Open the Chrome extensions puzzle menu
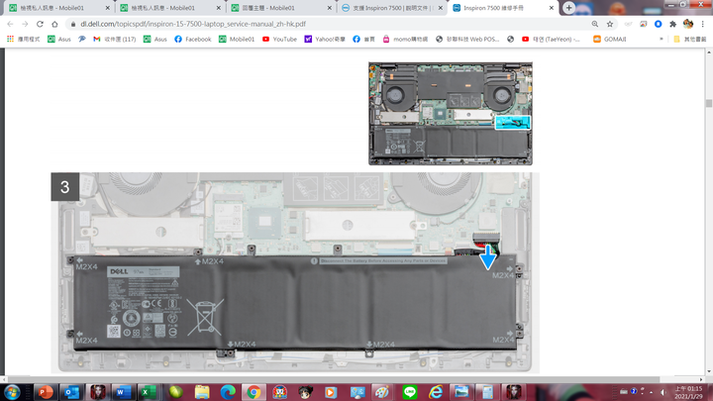Image resolution: width=713 pixels, height=401 pixels. 673,24
